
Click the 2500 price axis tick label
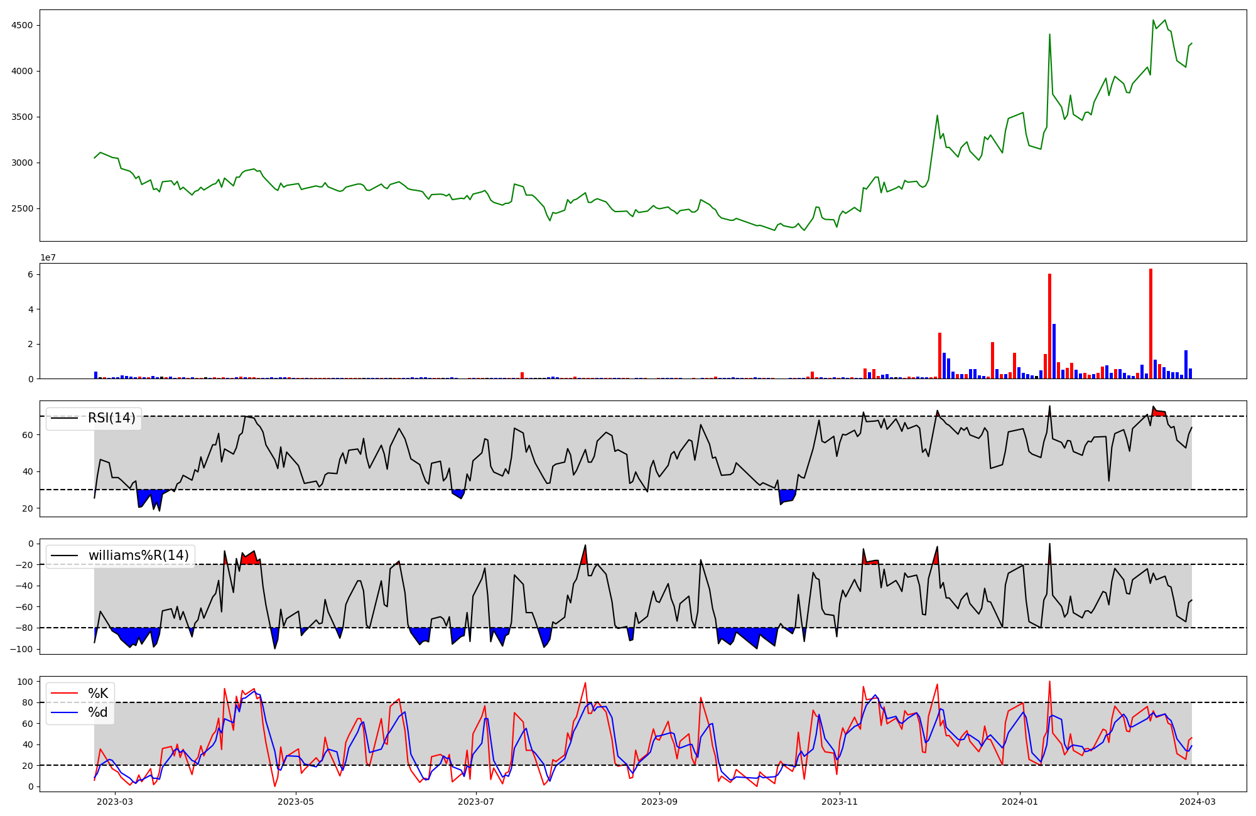24,209
